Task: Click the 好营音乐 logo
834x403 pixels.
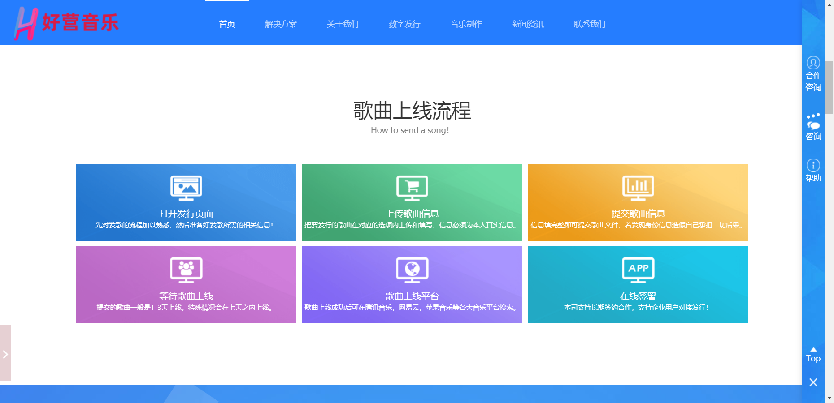Action: click(x=66, y=23)
